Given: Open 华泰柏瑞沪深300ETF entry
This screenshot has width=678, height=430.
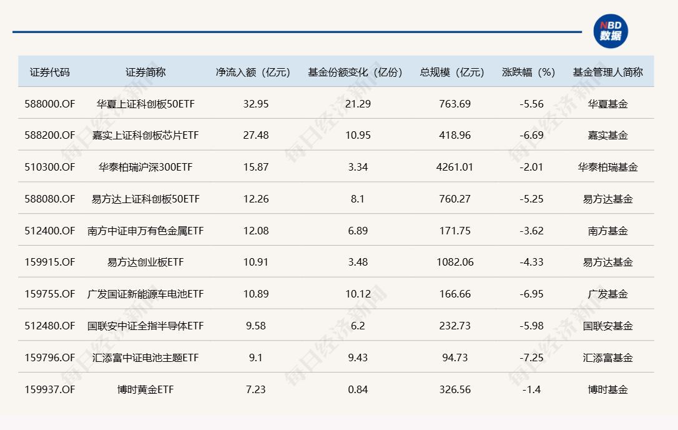Looking at the screenshot, I should click(x=145, y=167).
